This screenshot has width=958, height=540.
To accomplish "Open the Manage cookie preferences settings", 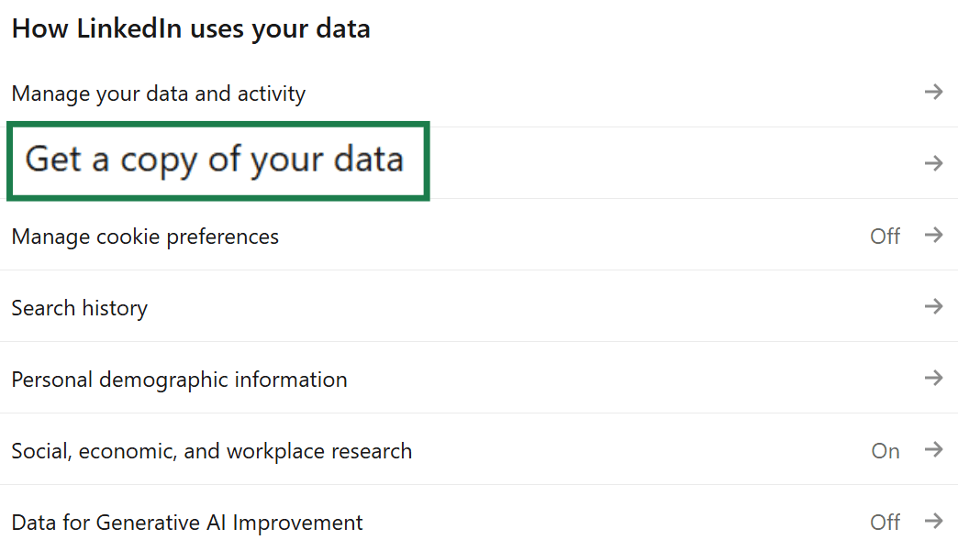I will [x=144, y=236].
